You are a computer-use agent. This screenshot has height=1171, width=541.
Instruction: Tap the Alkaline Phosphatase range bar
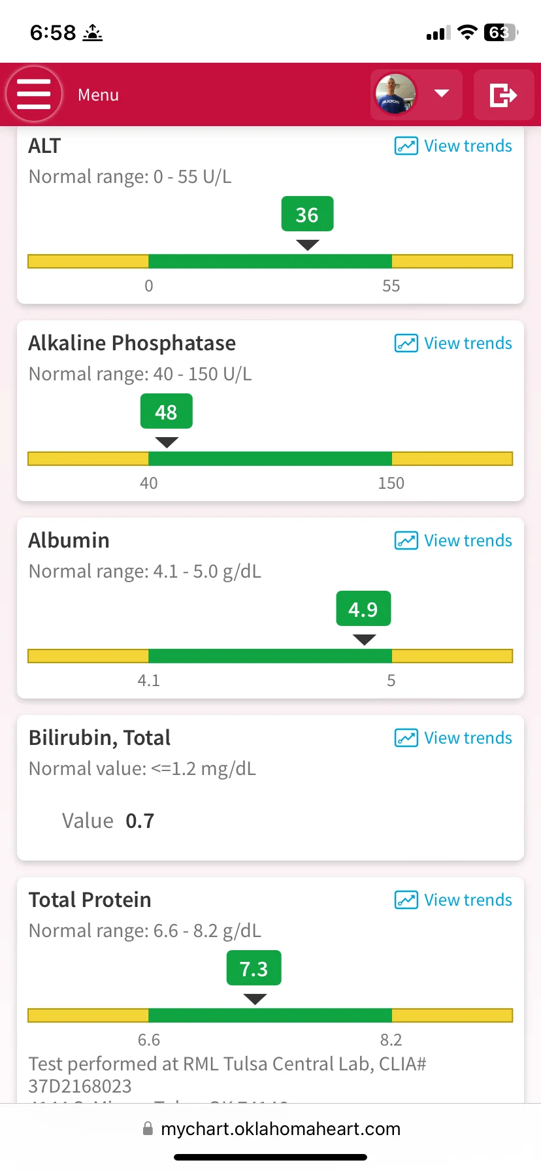(x=270, y=459)
